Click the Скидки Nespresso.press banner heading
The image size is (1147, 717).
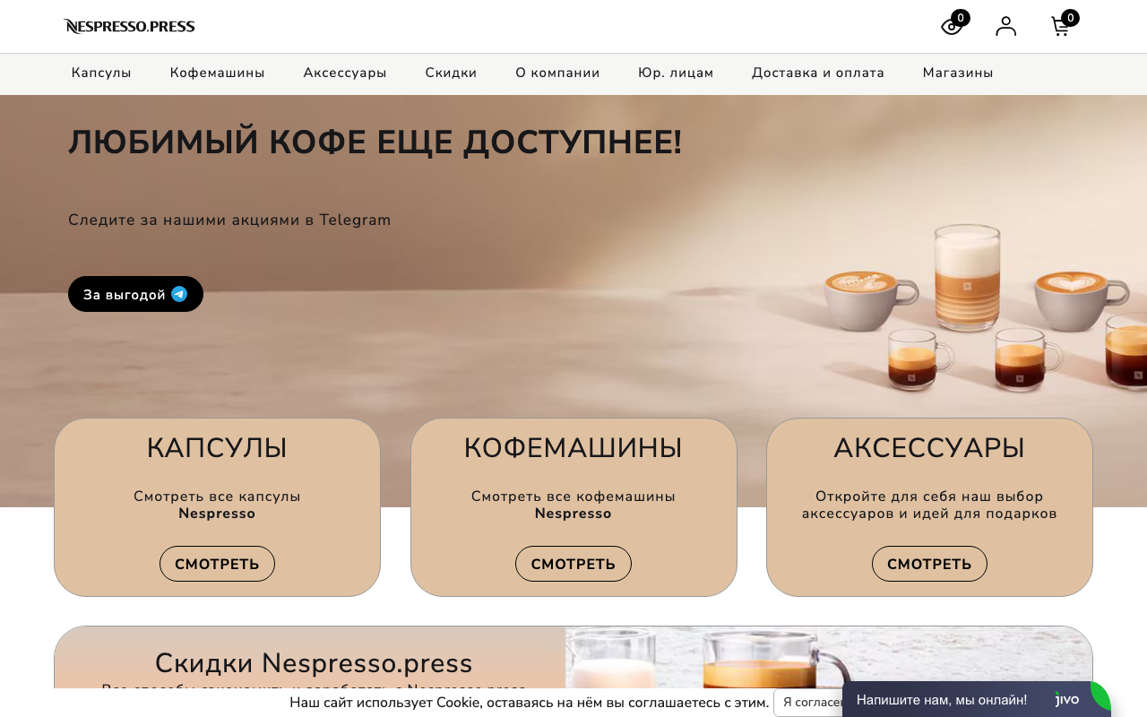coord(314,663)
